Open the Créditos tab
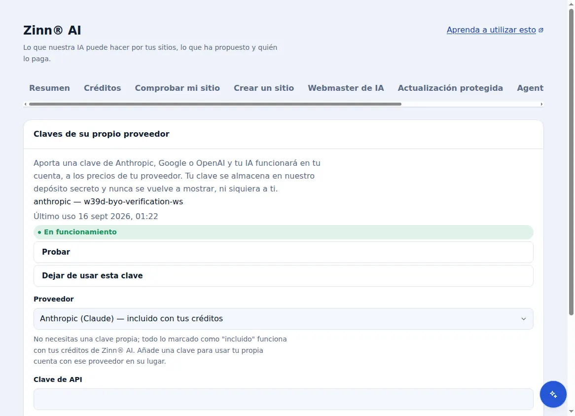The height and width of the screenshot is (416, 575). point(102,88)
